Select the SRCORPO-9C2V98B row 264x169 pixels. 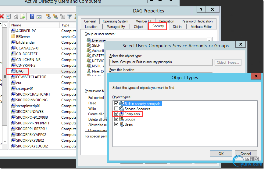[43, 117]
